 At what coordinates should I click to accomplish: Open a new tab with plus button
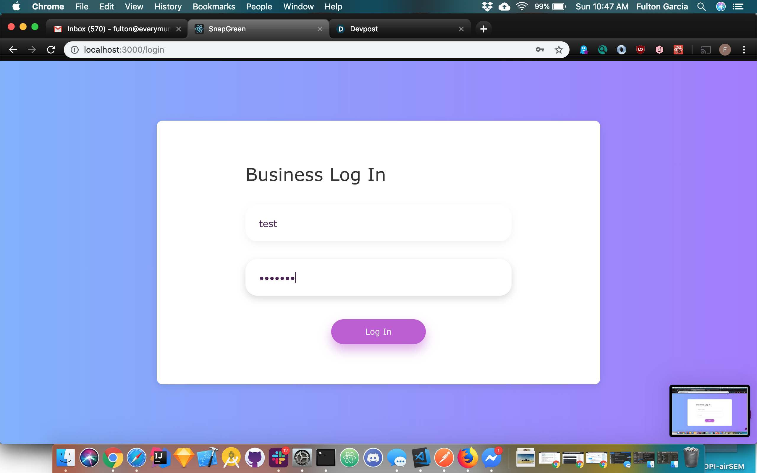pos(483,29)
